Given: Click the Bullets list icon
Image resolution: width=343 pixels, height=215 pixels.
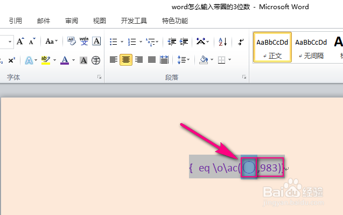Looking at the screenshot, I should 114,41.
